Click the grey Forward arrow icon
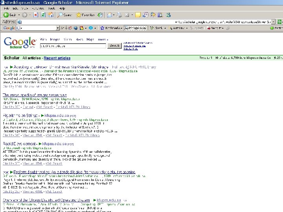283x212 pixels. click(24, 15)
